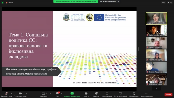The width and height of the screenshot is (174, 98).
Task: Expand chat options arrow
Action: click(62, 93)
